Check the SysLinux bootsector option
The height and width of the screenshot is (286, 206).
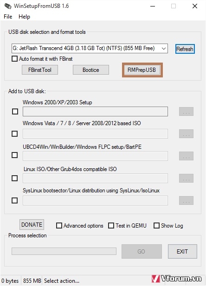click(x=14, y=200)
